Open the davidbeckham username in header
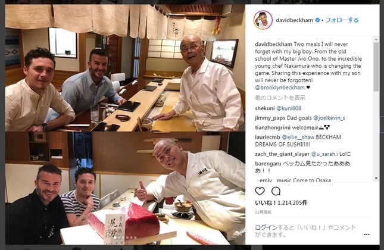Image resolution: width=384 pixels, height=250 pixels. click(294, 20)
